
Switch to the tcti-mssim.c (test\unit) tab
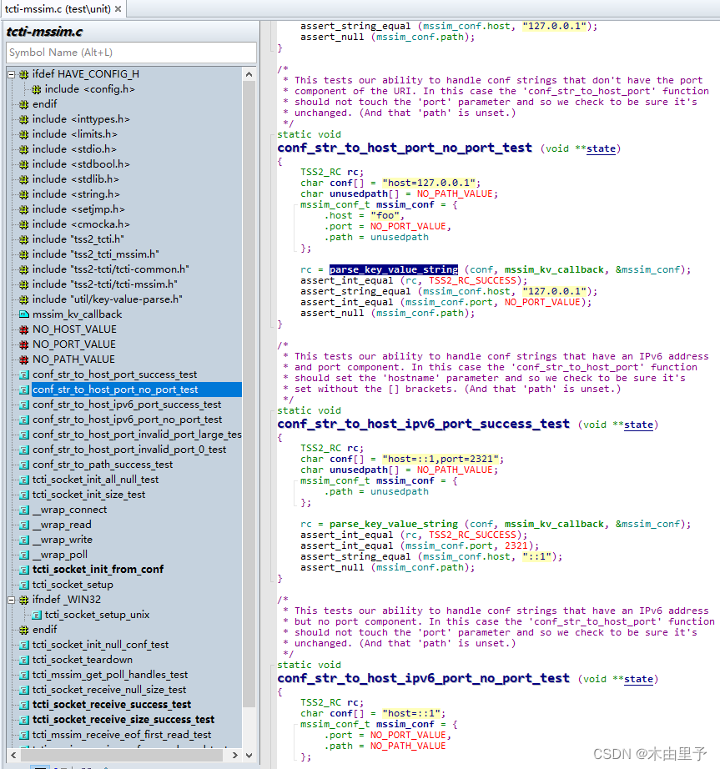[58, 7]
